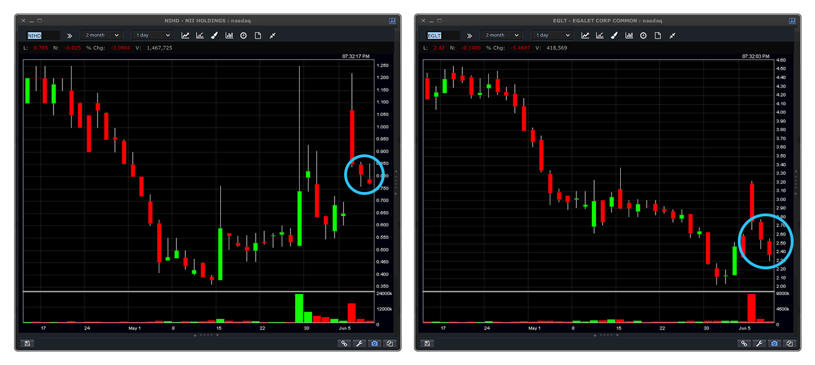Viewport: 815px width, 365px height.
Task: Click the copy windows icon in NIHD window
Action: 389,343
